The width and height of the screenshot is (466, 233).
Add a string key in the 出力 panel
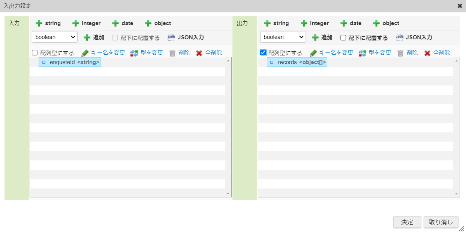(276, 23)
